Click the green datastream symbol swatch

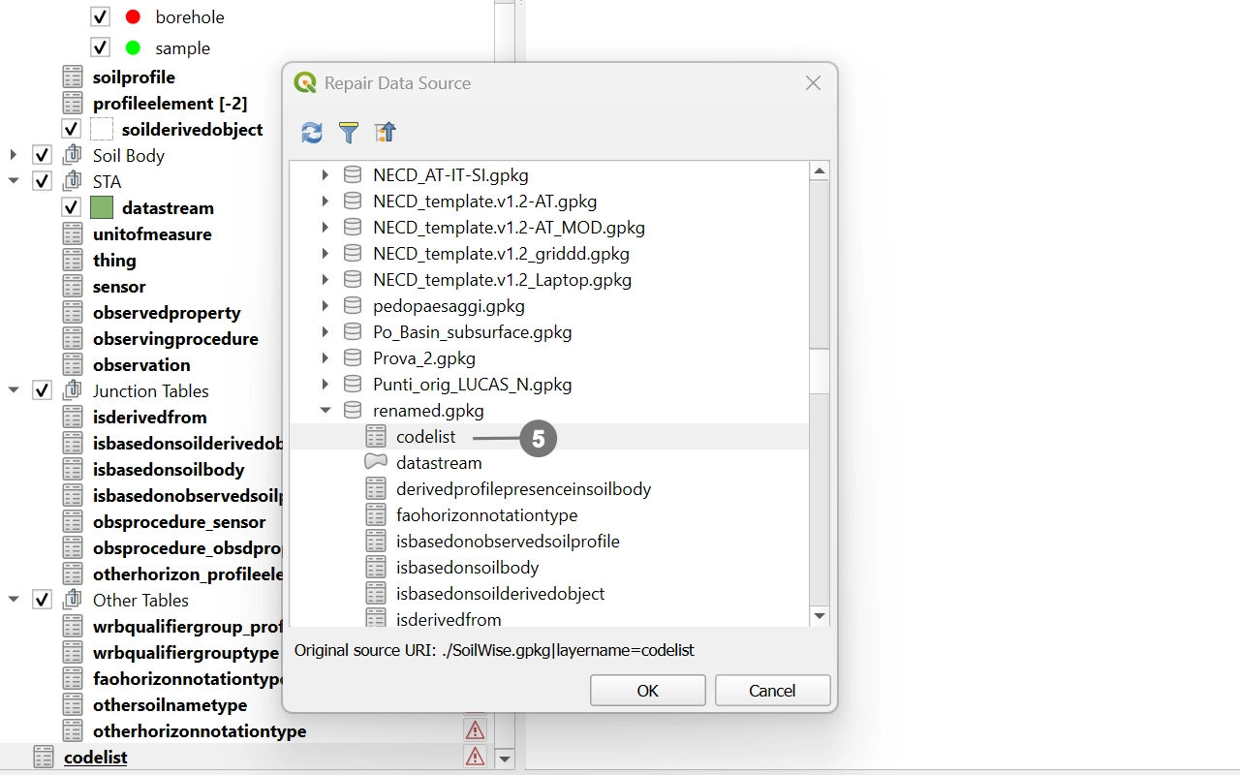pos(102,207)
